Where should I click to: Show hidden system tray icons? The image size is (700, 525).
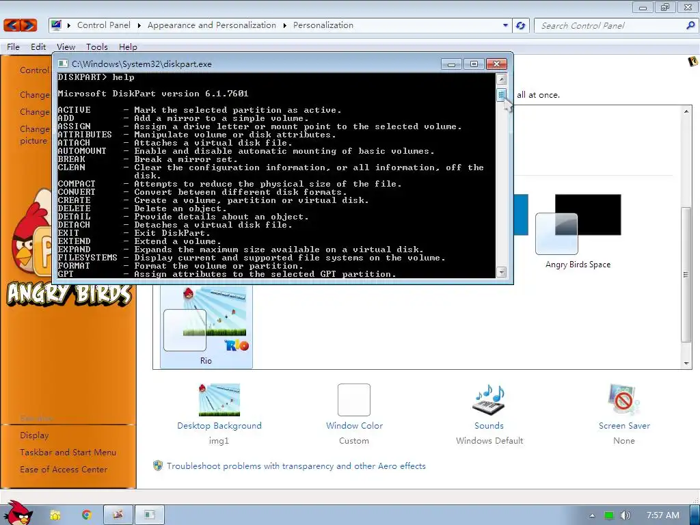tap(592, 515)
